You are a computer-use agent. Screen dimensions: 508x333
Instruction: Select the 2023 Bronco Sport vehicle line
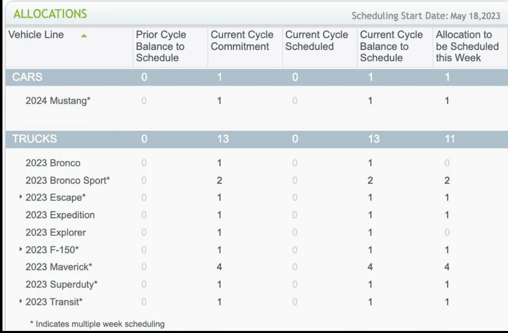pos(68,180)
